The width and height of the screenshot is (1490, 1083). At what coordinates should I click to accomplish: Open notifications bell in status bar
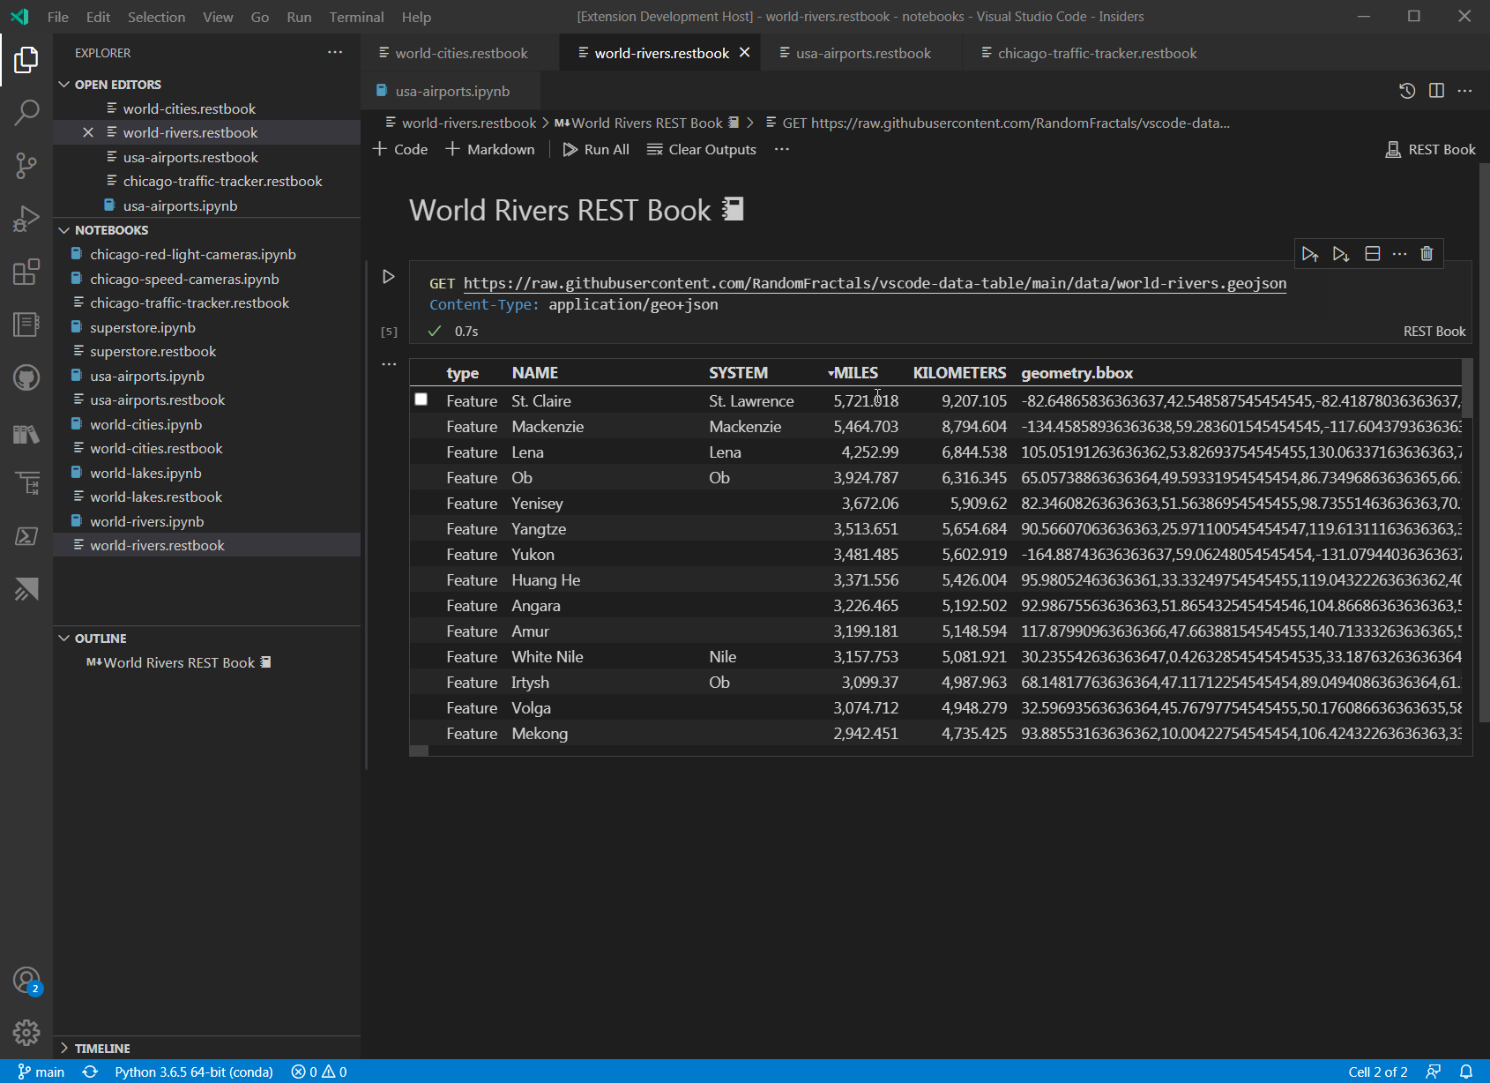[x=1466, y=1072]
